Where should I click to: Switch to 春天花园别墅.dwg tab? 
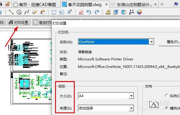coord(85,5)
